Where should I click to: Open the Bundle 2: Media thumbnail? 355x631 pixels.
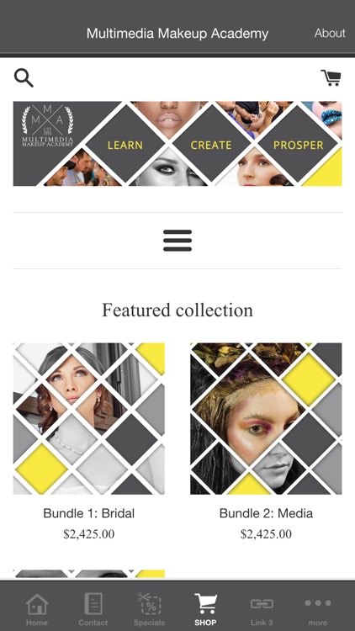[x=266, y=418]
